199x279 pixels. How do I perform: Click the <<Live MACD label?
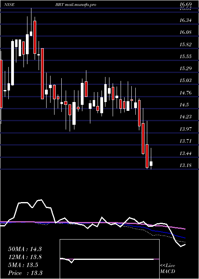tap(168, 268)
